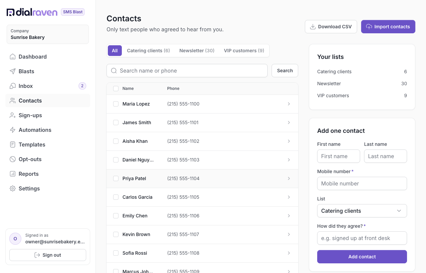The height and width of the screenshot is (273, 426).
Task: Click the Add contact button
Action: (362, 257)
